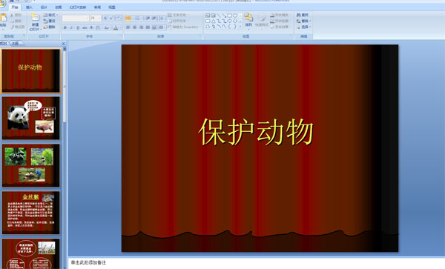
Task: Toggle Underline formatting
Action: (78, 27)
